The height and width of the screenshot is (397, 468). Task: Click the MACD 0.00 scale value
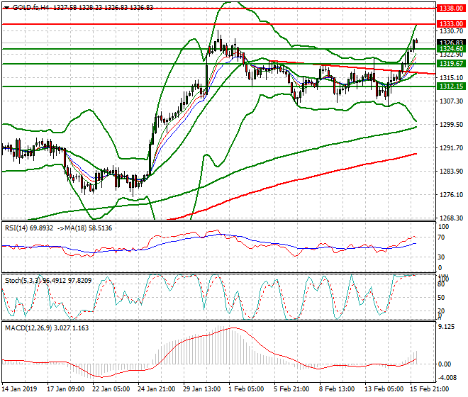tap(445, 364)
